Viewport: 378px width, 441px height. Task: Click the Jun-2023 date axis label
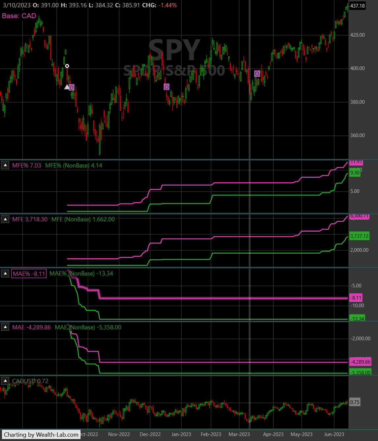[x=334, y=434]
